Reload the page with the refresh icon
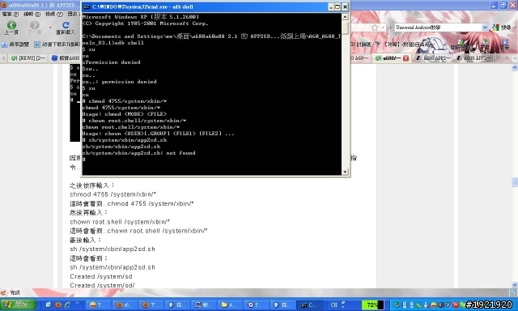518x311 pixels. (66, 25)
